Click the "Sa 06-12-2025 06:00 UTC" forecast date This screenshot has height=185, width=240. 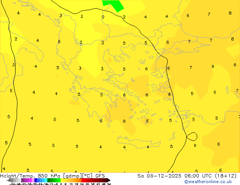(175, 176)
